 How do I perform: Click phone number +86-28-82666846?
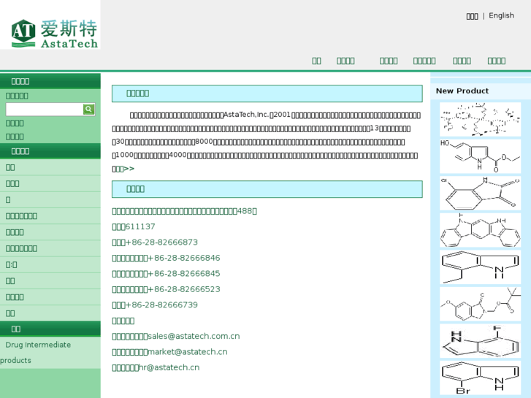click(184, 258)
